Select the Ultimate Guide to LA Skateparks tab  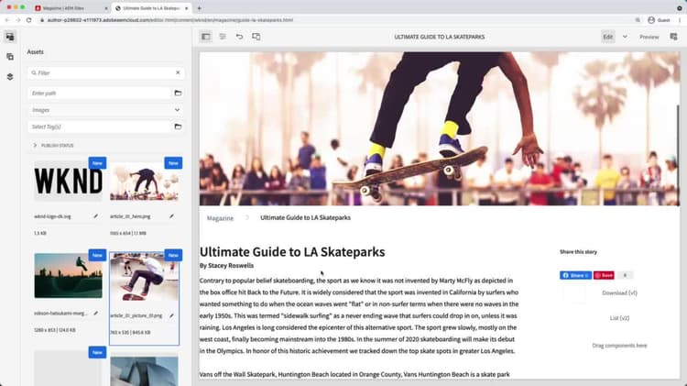151,8
